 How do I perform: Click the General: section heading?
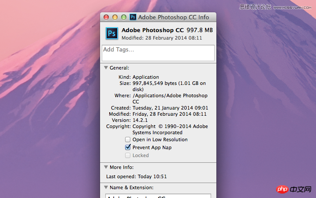(119, 68)
